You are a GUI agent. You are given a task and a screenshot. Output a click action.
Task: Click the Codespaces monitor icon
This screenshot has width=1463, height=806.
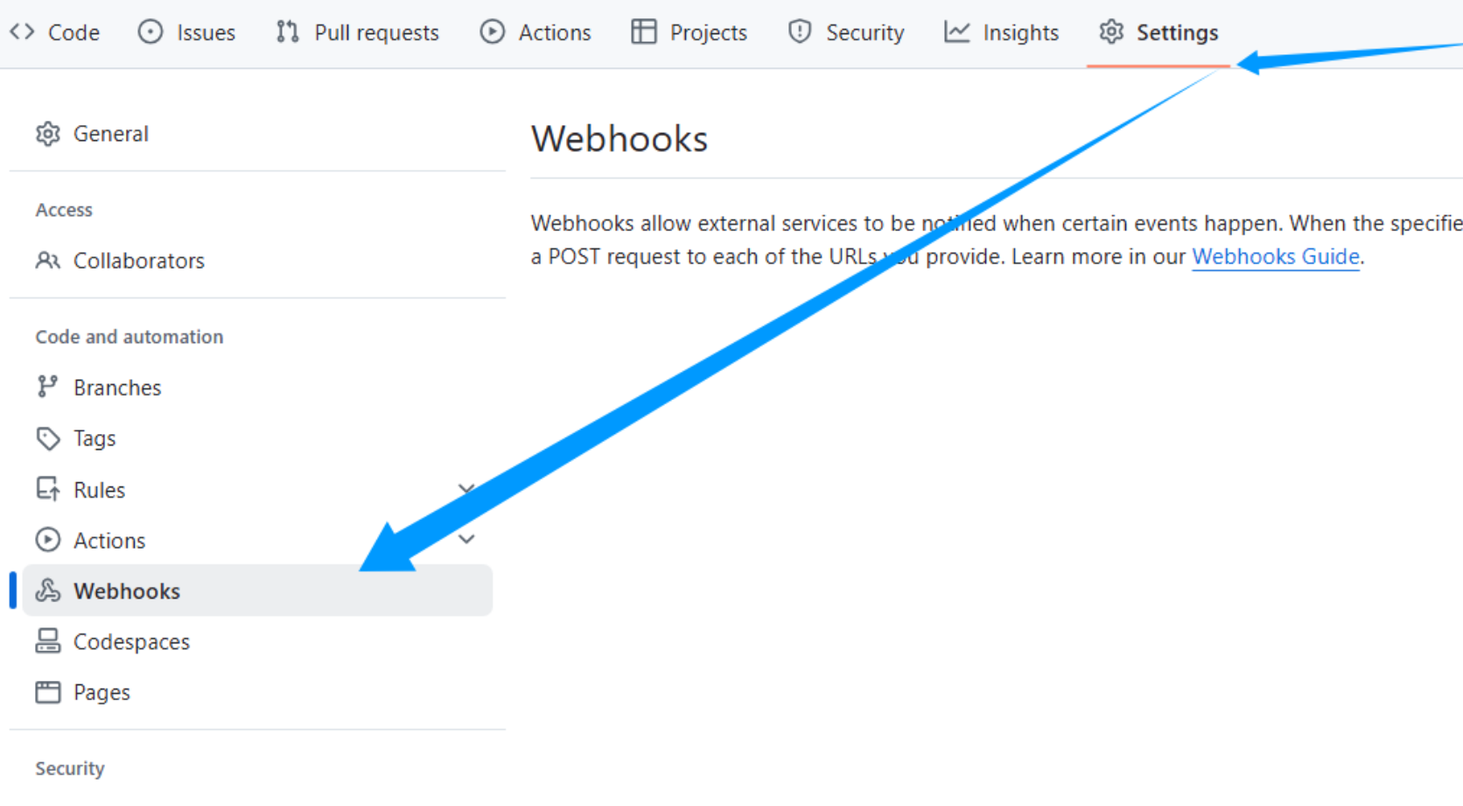coord(48,641)
